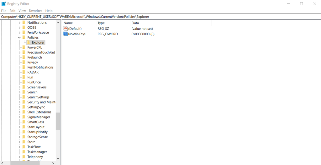Screen dimensions: 321x165
Task: Click the SmartGlass folder icon
Action: point(24,122)
